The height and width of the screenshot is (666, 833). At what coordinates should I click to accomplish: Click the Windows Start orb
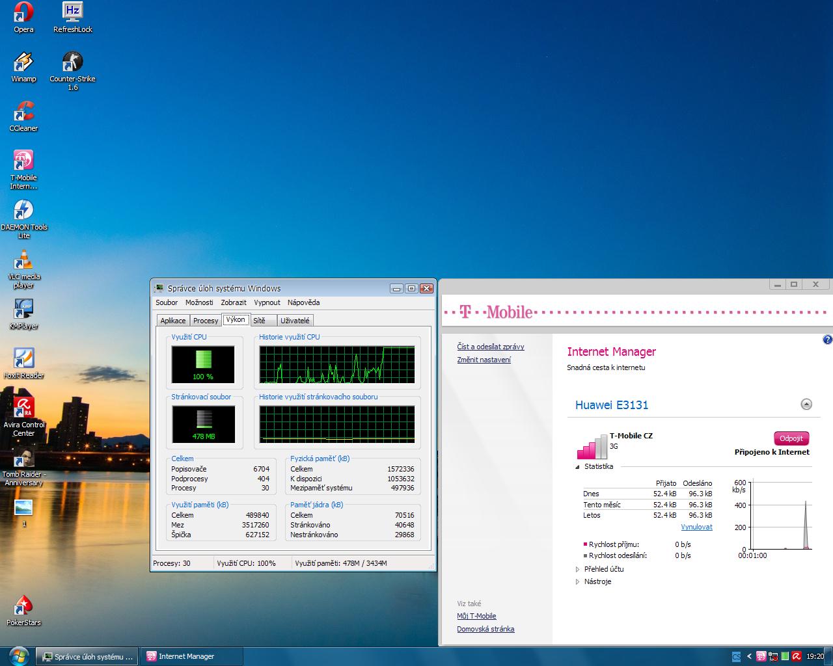[x=18, y=656]
